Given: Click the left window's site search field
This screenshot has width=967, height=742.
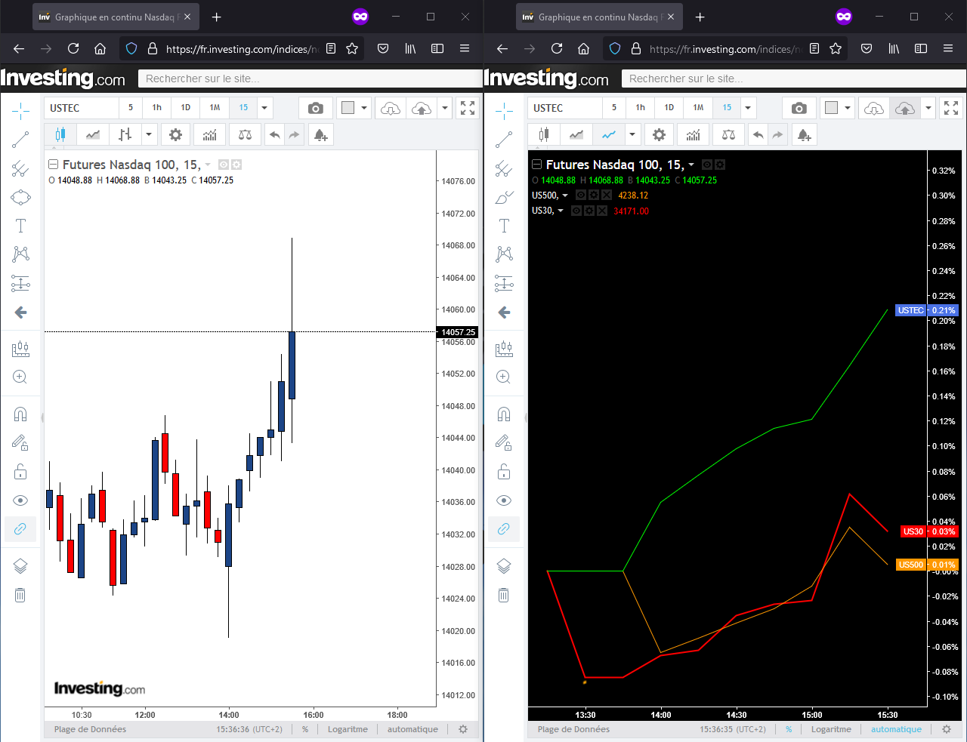Looking at the screenshot, I should [310, 79].
